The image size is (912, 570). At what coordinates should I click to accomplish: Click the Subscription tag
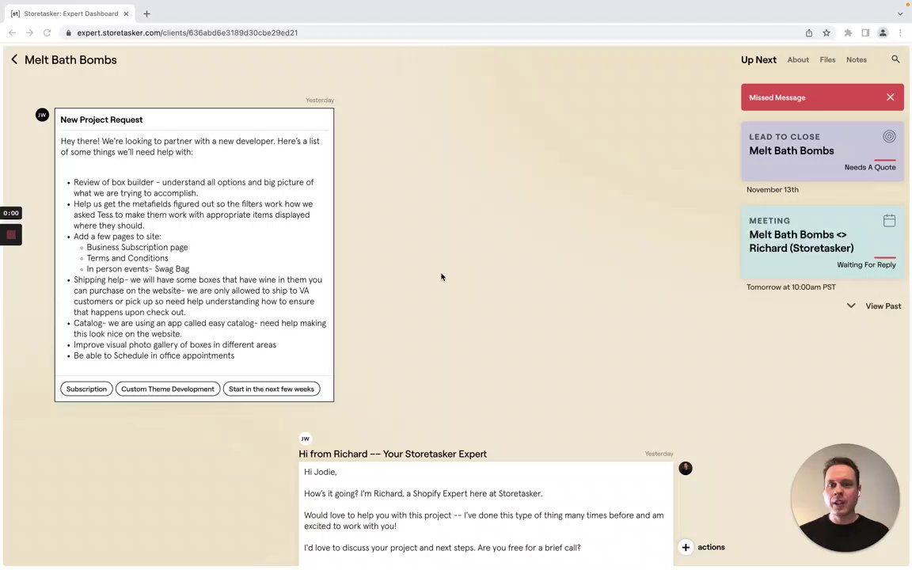[86, 389]
